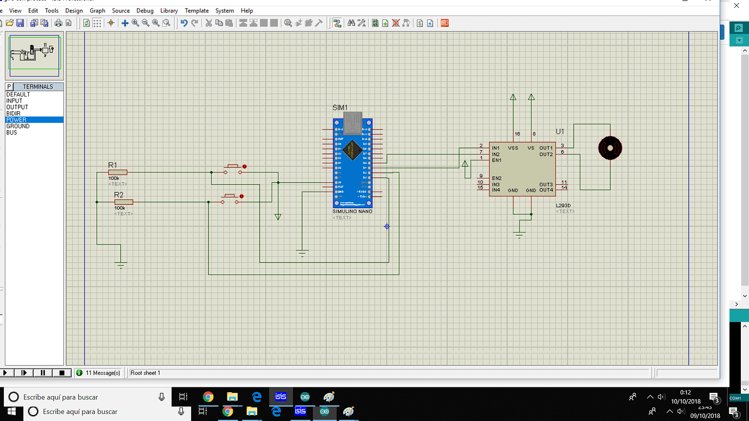Viewport: 749px width, 421px height.
Task: Select the BIDIR terminal type
Action: [x=12, y=113]
